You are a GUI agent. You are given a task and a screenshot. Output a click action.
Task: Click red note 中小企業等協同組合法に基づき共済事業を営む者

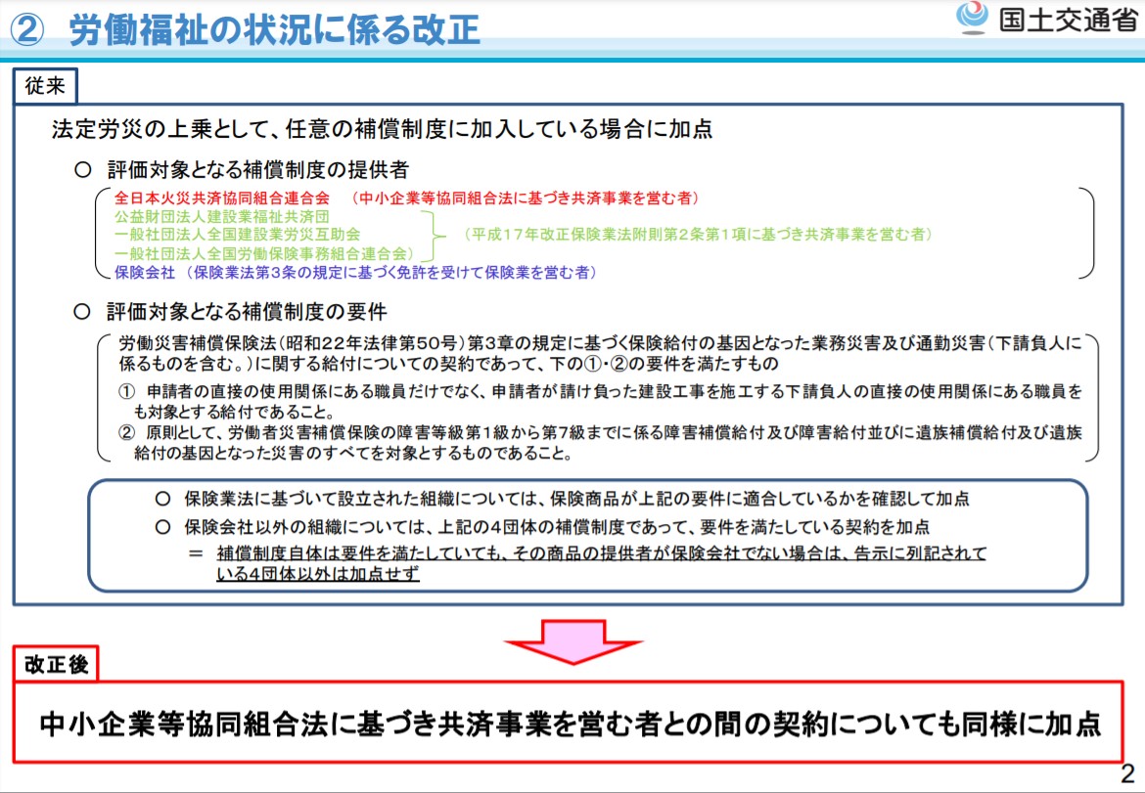click(x=526, y=198)
